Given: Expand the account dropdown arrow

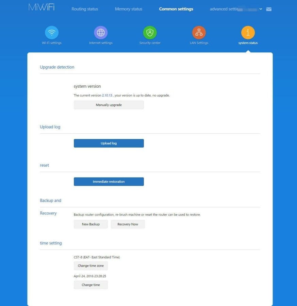Looking at the screenshot, I should [x=261, y=9].
